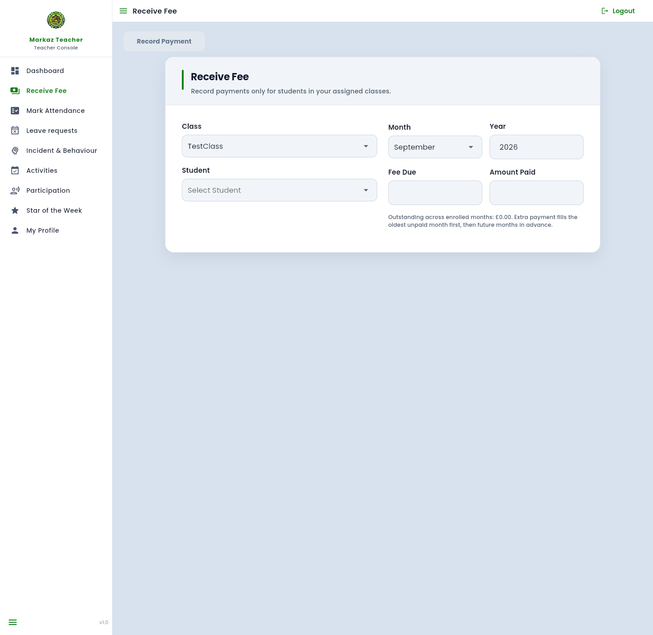This screenshot has height=635, width=653.
Task: Focus the Fee Due input field
Action: pos(435,193)
